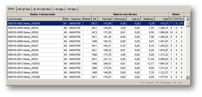
Task: Select row 000316-0016 Nome_103209
Action: coord(96,77)
